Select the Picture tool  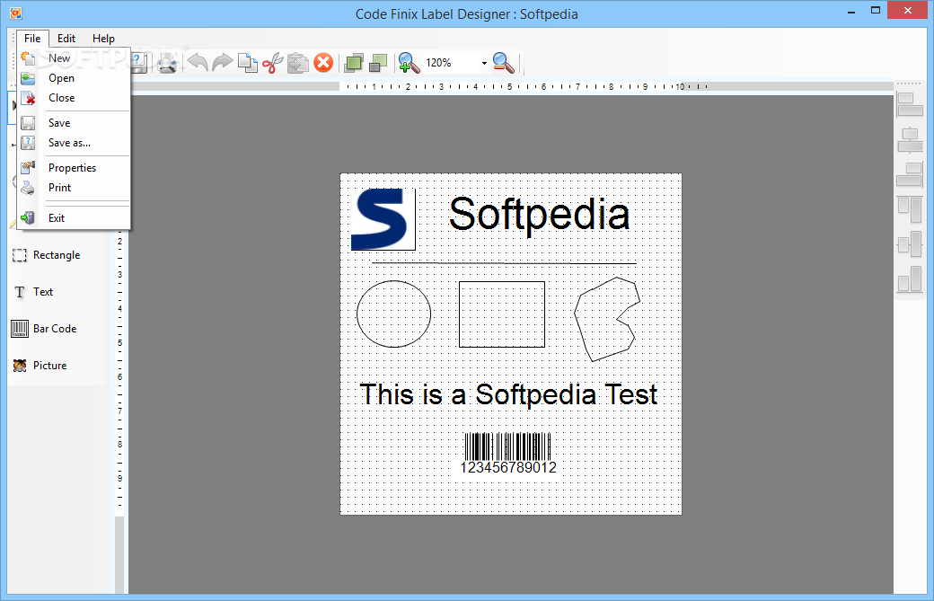(50, 366)
